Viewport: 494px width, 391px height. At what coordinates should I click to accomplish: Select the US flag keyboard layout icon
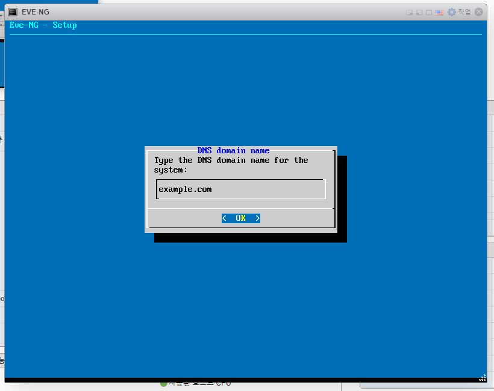click(439, 12)
